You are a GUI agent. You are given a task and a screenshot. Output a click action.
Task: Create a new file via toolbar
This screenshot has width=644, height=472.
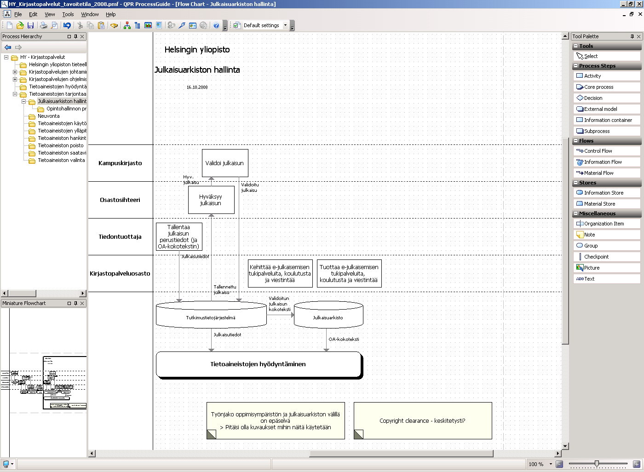click(9, 25)
